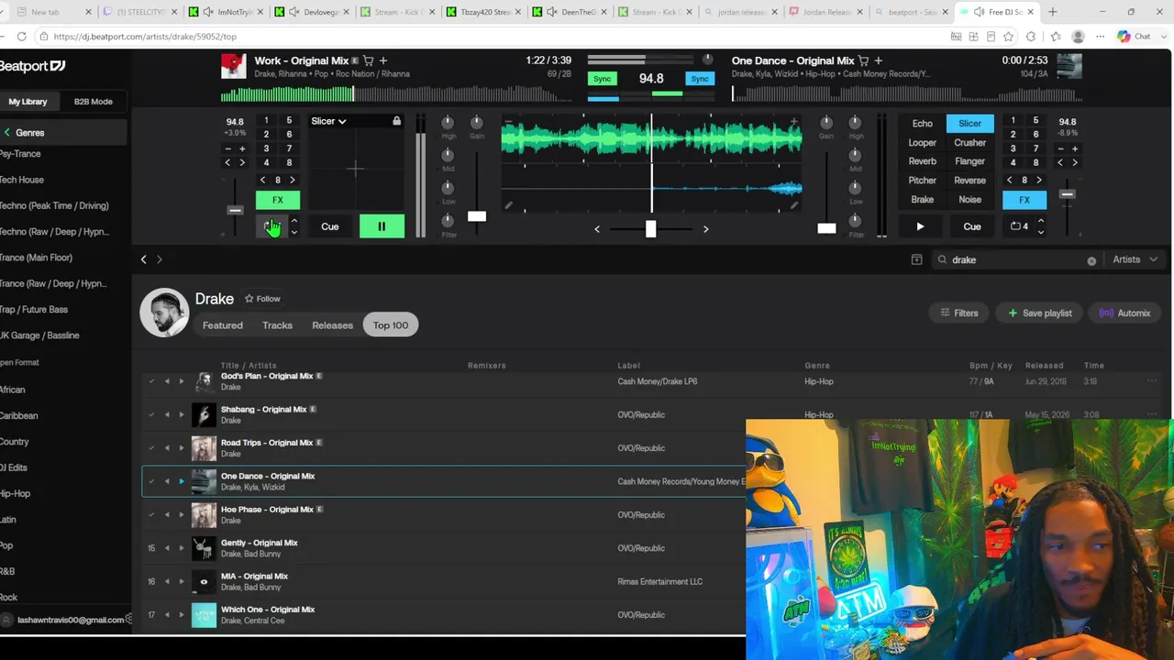1174x660 pixels.
Task: Go back in browser history arrow
Action: 143,259
